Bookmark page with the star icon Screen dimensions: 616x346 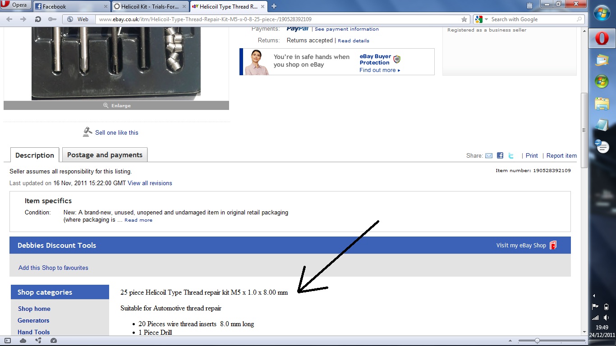tap(464, 19)
